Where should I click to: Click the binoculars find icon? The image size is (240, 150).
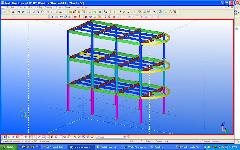coord(86,17)
